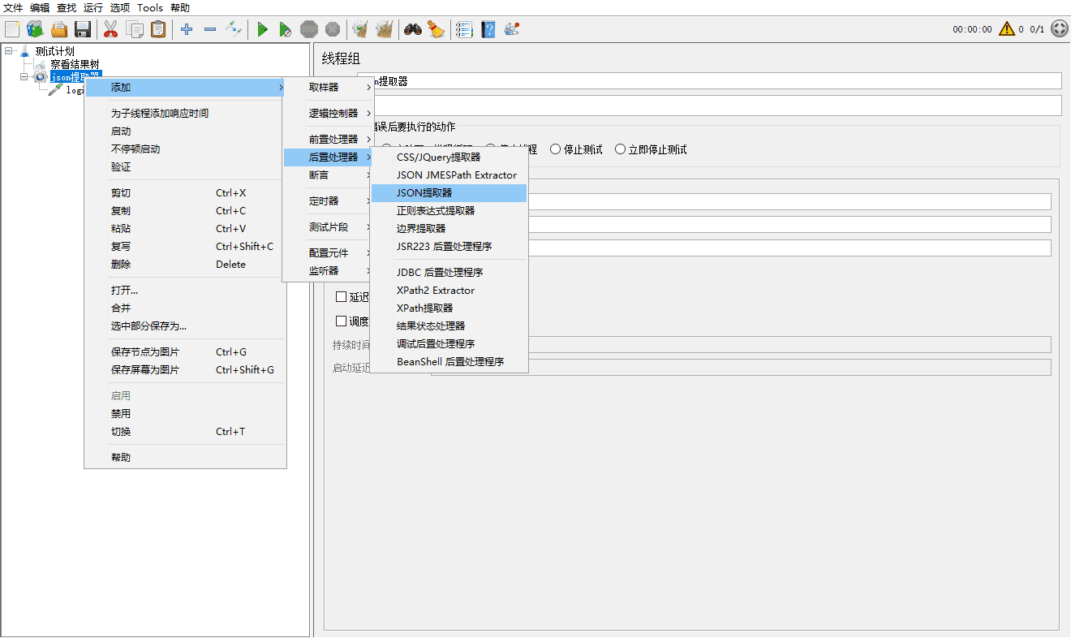Click the yellow warning triangle icon
Viewport: 1071px width, 638px height.
click(x=1007, y=29)
